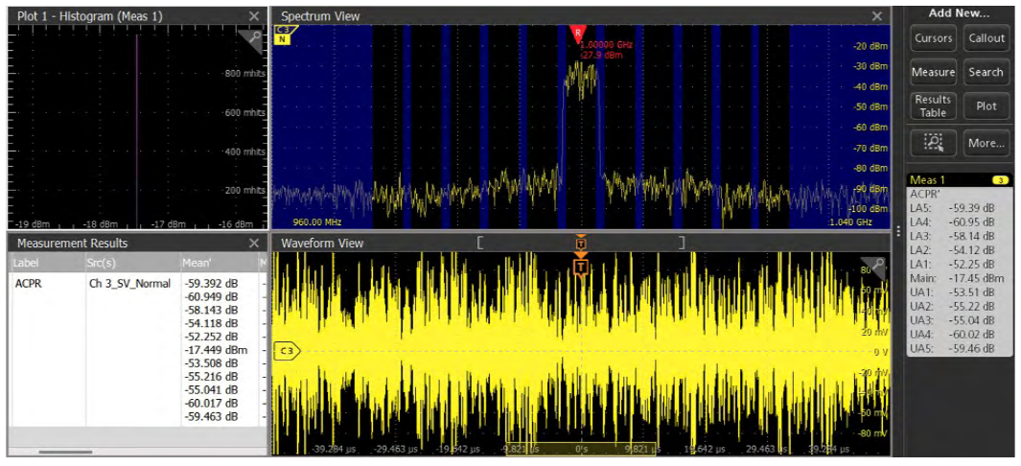Open the Measure dialog
This screenshot has height=466, width=1021.
coord(933,72)
